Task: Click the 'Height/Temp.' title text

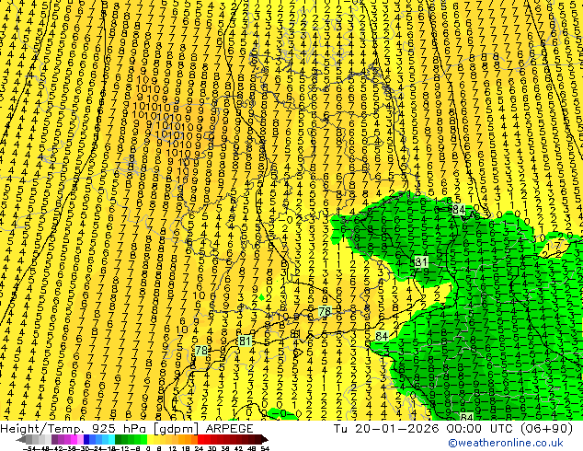Action: pos(40,428)
